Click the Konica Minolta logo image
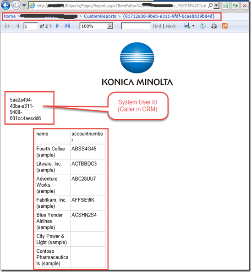Image resolution: width=251 pixels, height=272 pixels. (x=137, y=64)
